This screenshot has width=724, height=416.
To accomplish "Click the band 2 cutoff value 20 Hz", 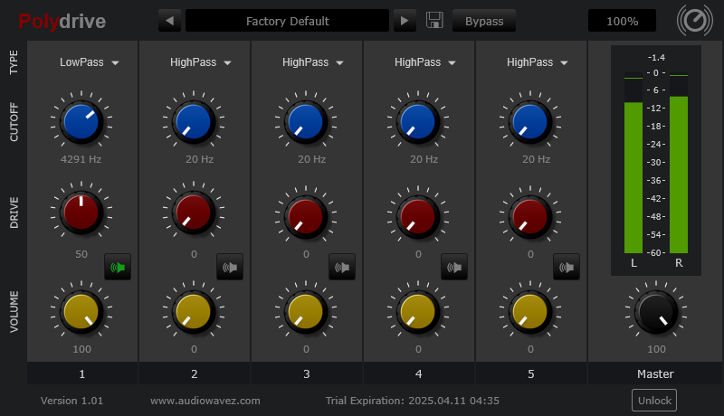I will click(x=199, y=159).
